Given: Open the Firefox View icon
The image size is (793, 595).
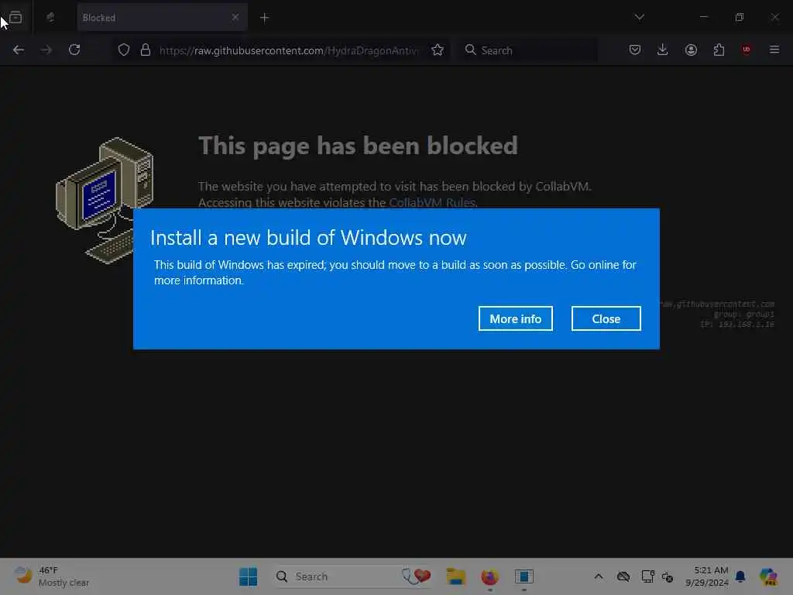Looking at the screenshot, I should 15,18.
